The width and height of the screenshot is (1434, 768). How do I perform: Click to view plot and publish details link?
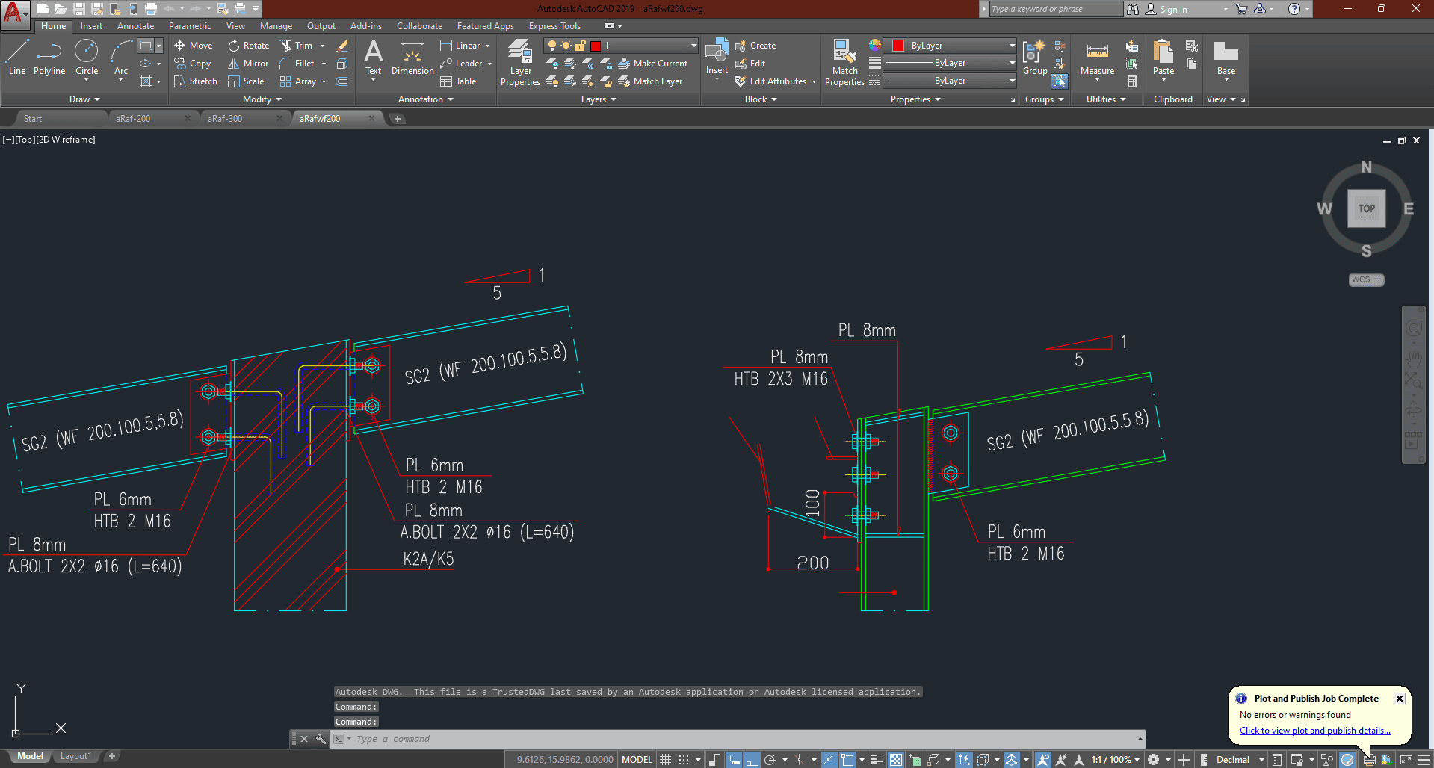coord(1314,731)
